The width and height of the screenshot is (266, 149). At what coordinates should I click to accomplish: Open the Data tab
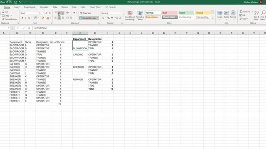(55, 7)
